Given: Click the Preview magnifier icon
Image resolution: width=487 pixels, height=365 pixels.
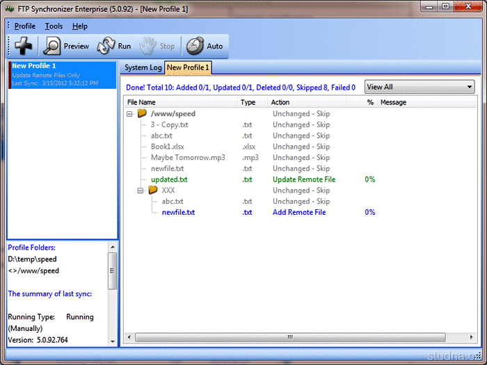Looking at the screenshot, I should pos(52,46).
